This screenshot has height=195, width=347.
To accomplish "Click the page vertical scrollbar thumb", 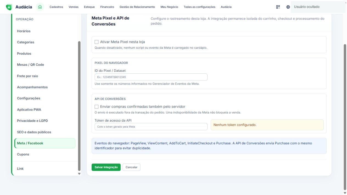I will [x=345, y=117].
